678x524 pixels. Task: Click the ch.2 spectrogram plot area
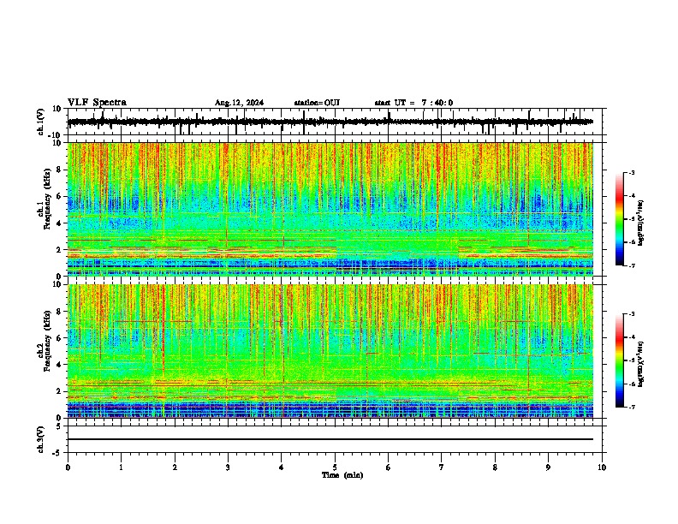point(330,351)
